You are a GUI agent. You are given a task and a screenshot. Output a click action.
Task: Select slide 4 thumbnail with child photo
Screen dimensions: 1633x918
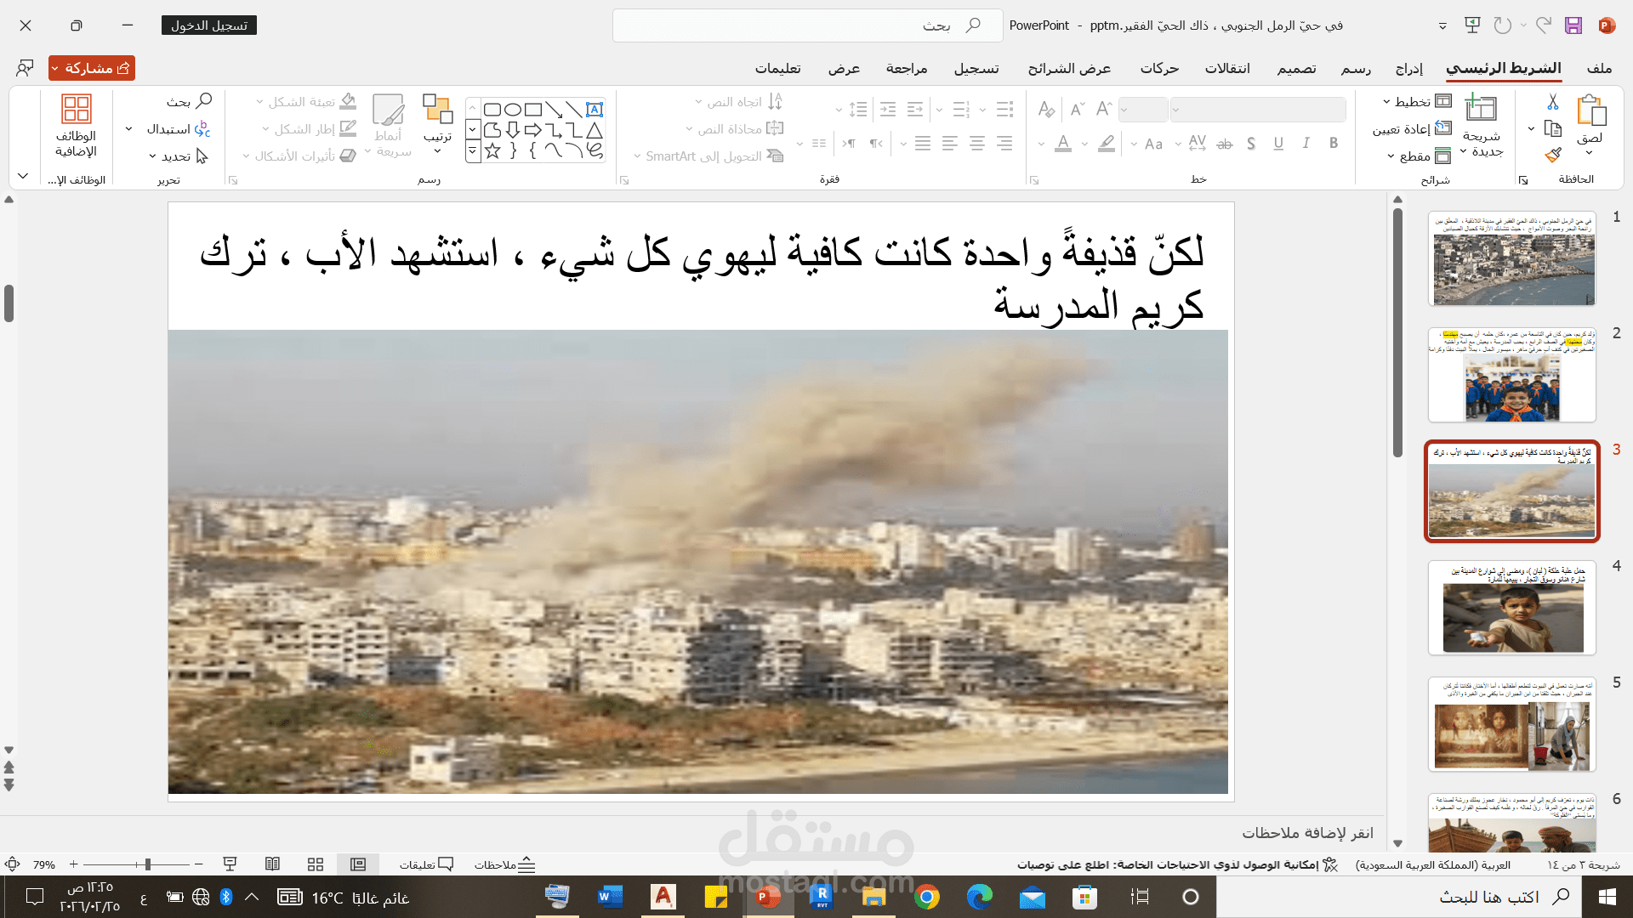coord(1512,609)
